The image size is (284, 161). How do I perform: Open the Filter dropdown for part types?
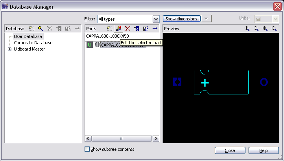click(156, 19)
